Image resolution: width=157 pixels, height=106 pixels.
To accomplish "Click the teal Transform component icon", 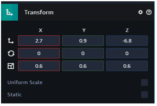I will point(10,12).
